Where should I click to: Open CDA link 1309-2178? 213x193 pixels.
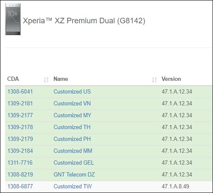(x=20, y=127)
